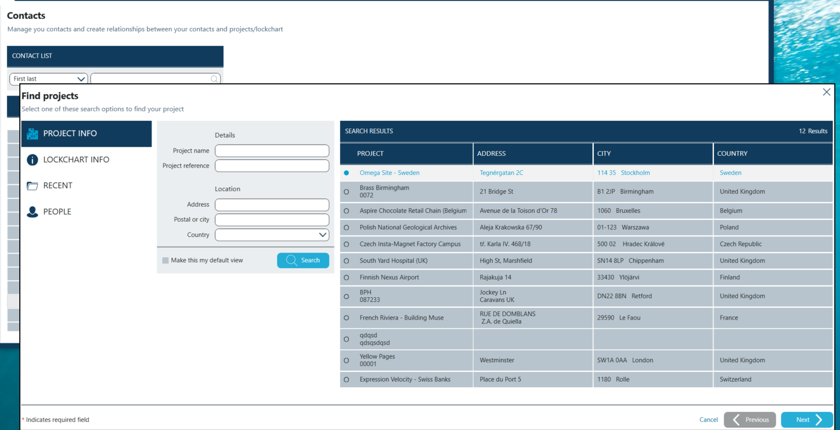Click the Project Info building icon
The width and height of the screenshot is (840, 430).
32,134
